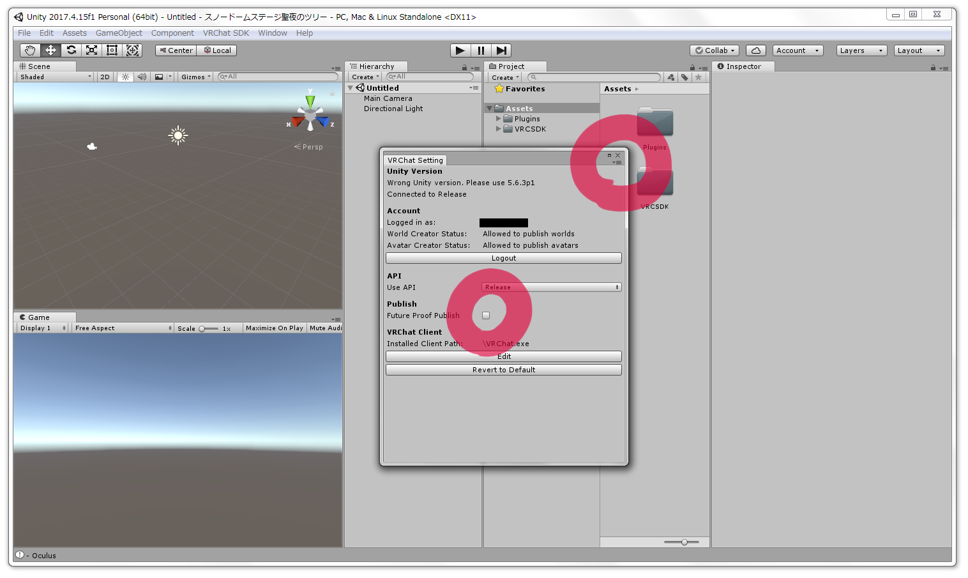Click the Oculus status bar warning

tap(37, 556)
